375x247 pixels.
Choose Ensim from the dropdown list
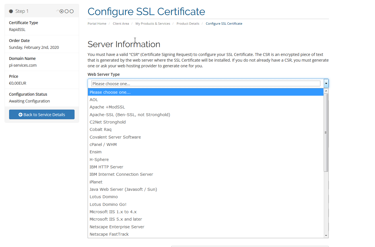pos(206,152)
